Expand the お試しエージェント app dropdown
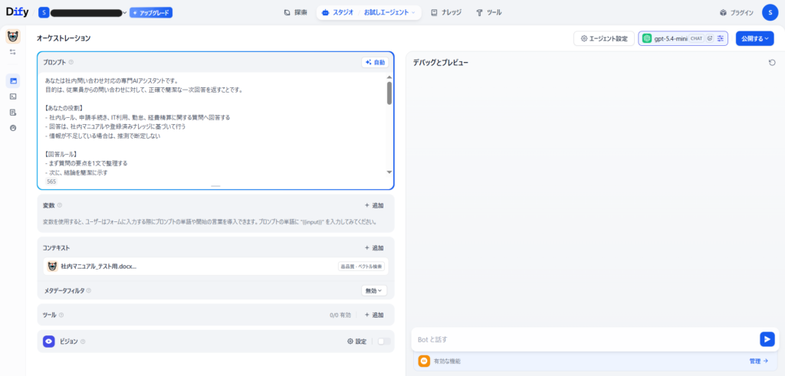This screenshot has height=376, width=785. point(389,12)
